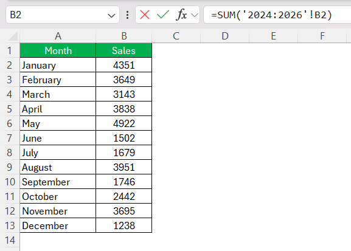
Task: Select row 8 header
Action: point(9,153)
